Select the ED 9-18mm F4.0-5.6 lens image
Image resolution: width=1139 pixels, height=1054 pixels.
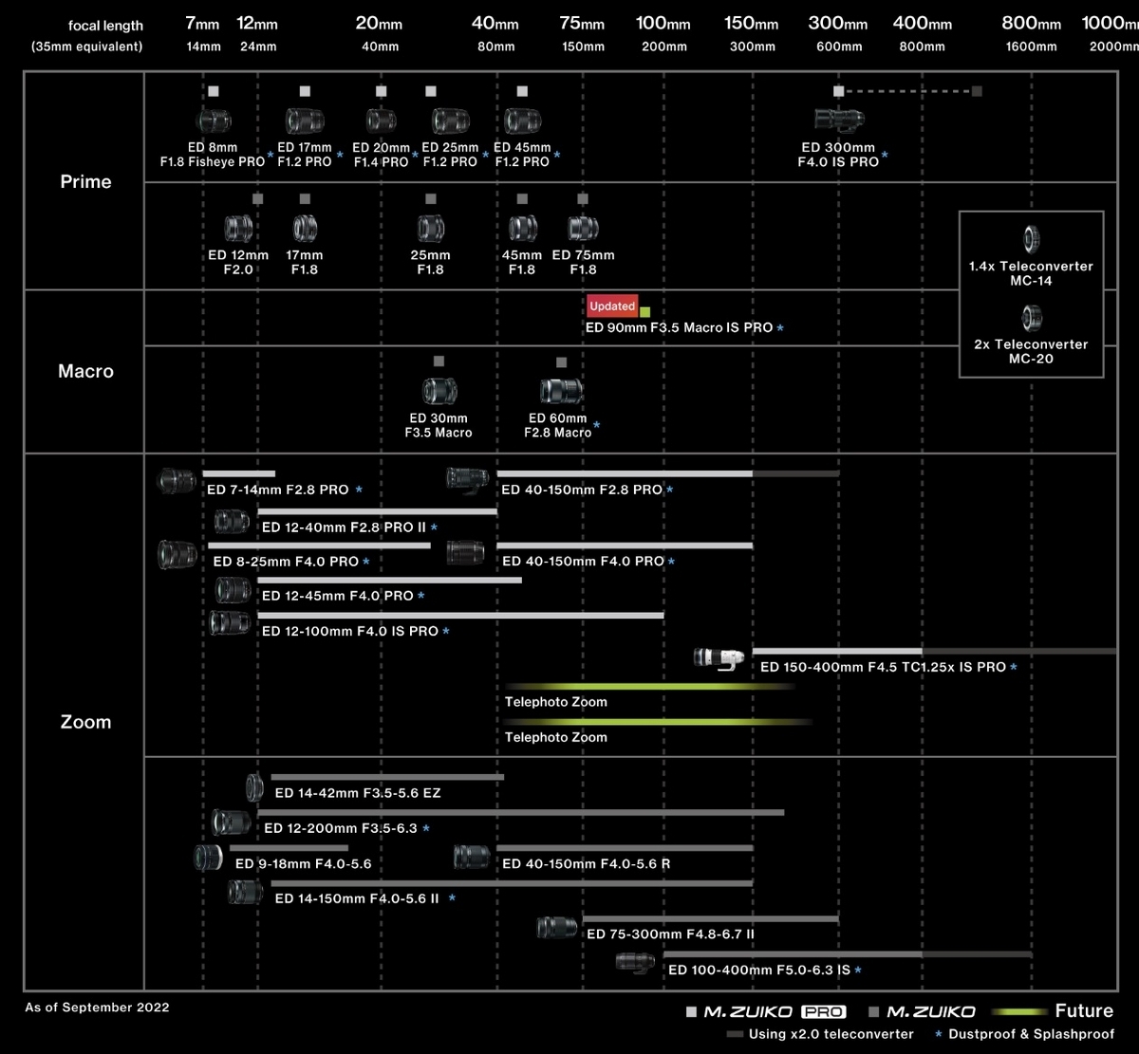point(210,858)
